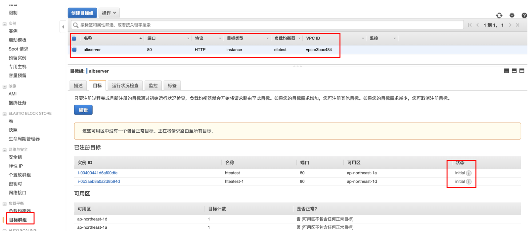Click the refresh icon at top right
Screen dimensions: 530x231
coord(499,15)
